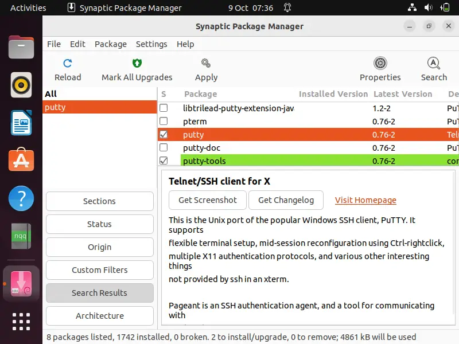Show Custom Filters list
The height and width of the screenshot is (344, 459).
pos(99,270)
